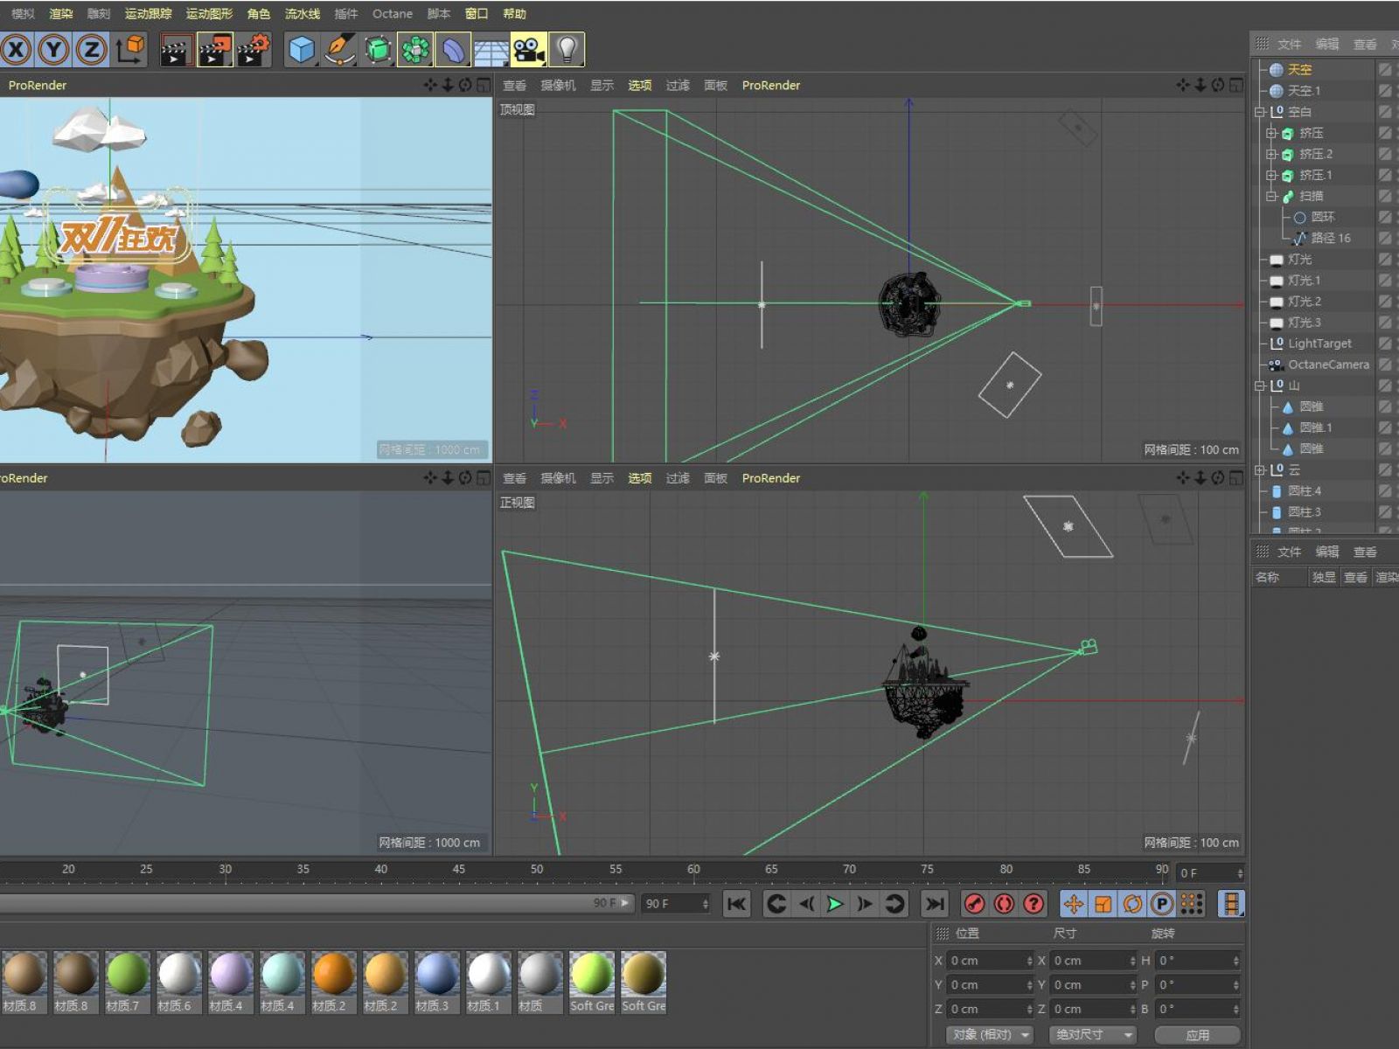Viewport: 1399px width, 1049px height.
Task: Open the 对象 (相对) coordinate mode dropdown
Action: click(x=991, y=1035)
